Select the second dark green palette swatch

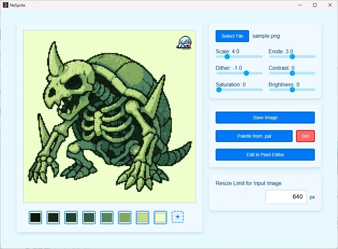click(53, 218)
